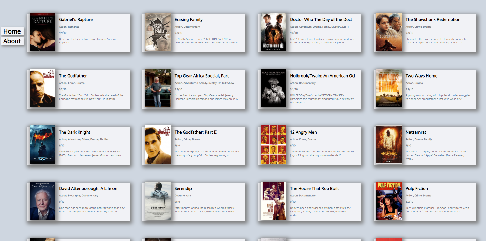Click The House That Rob Built poster

pos(273,201)
